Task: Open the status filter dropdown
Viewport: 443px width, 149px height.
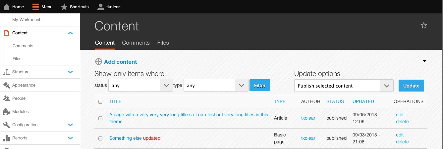Action: click(140, 86)
